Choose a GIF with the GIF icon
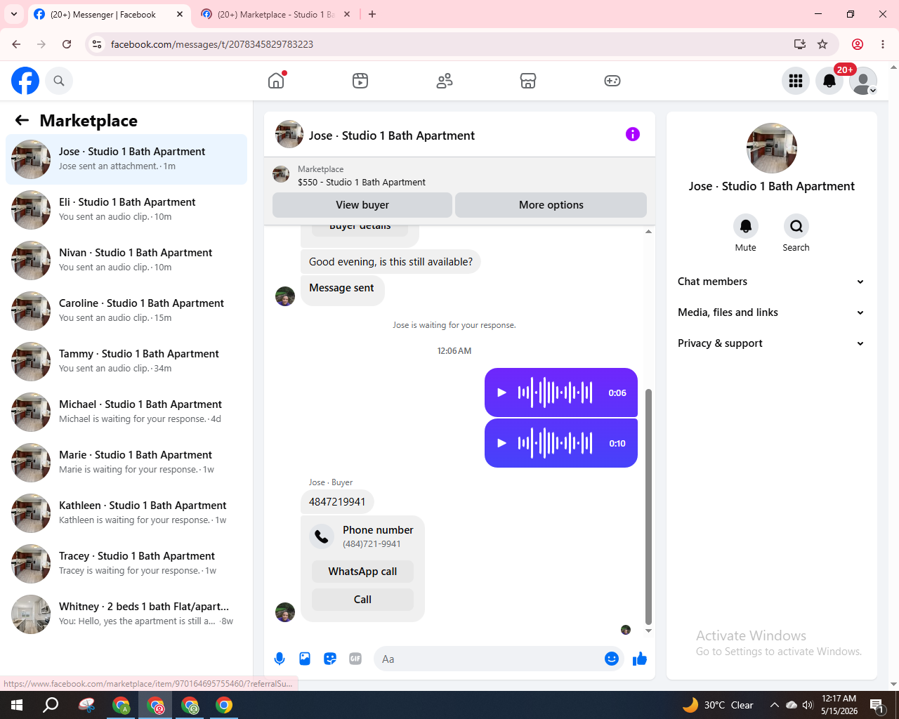The height and width of the screenshot is (719, 899). pyautogui.click(x=355, y=659)
